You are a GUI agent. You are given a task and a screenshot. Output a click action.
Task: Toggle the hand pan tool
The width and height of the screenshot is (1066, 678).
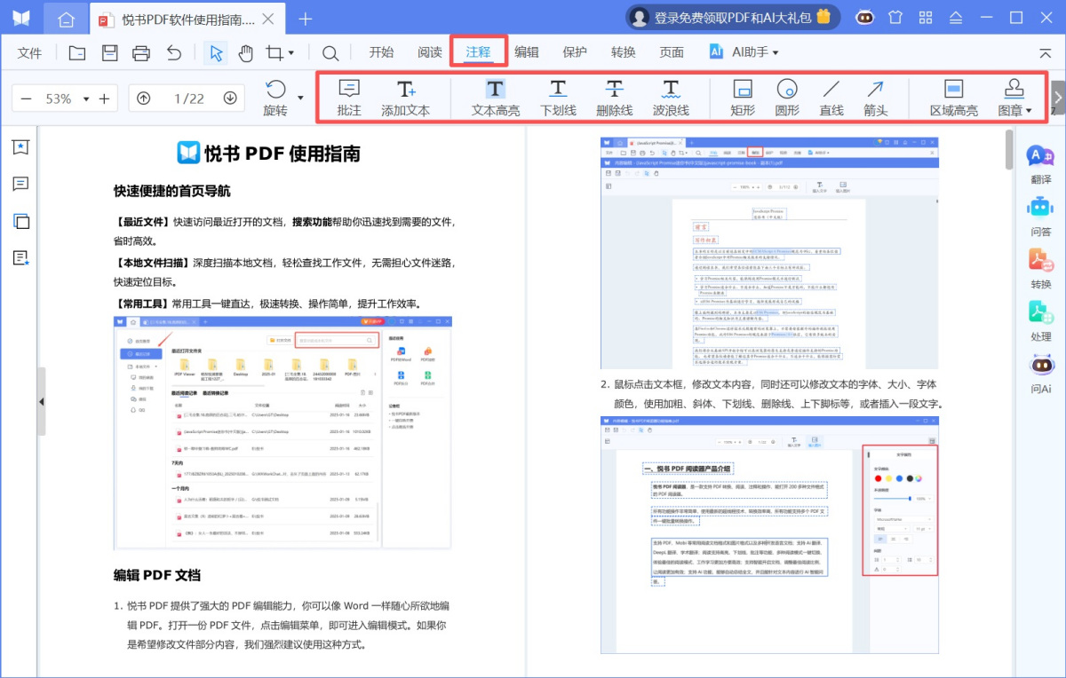tap(246, 52)
